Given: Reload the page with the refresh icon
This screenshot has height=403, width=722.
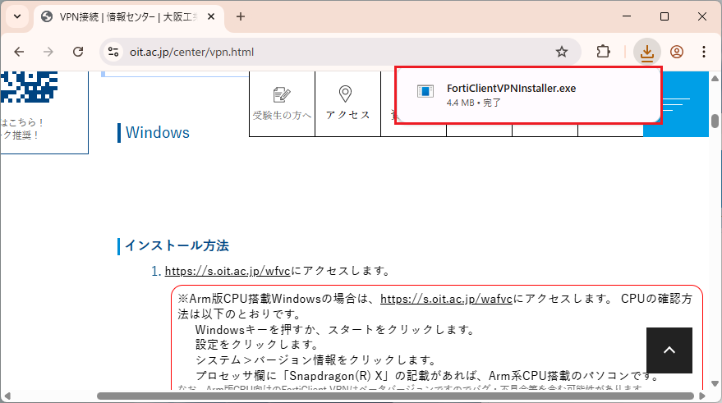Looking at the screenshot, I should pyautogui.click(x=79, y=52).
